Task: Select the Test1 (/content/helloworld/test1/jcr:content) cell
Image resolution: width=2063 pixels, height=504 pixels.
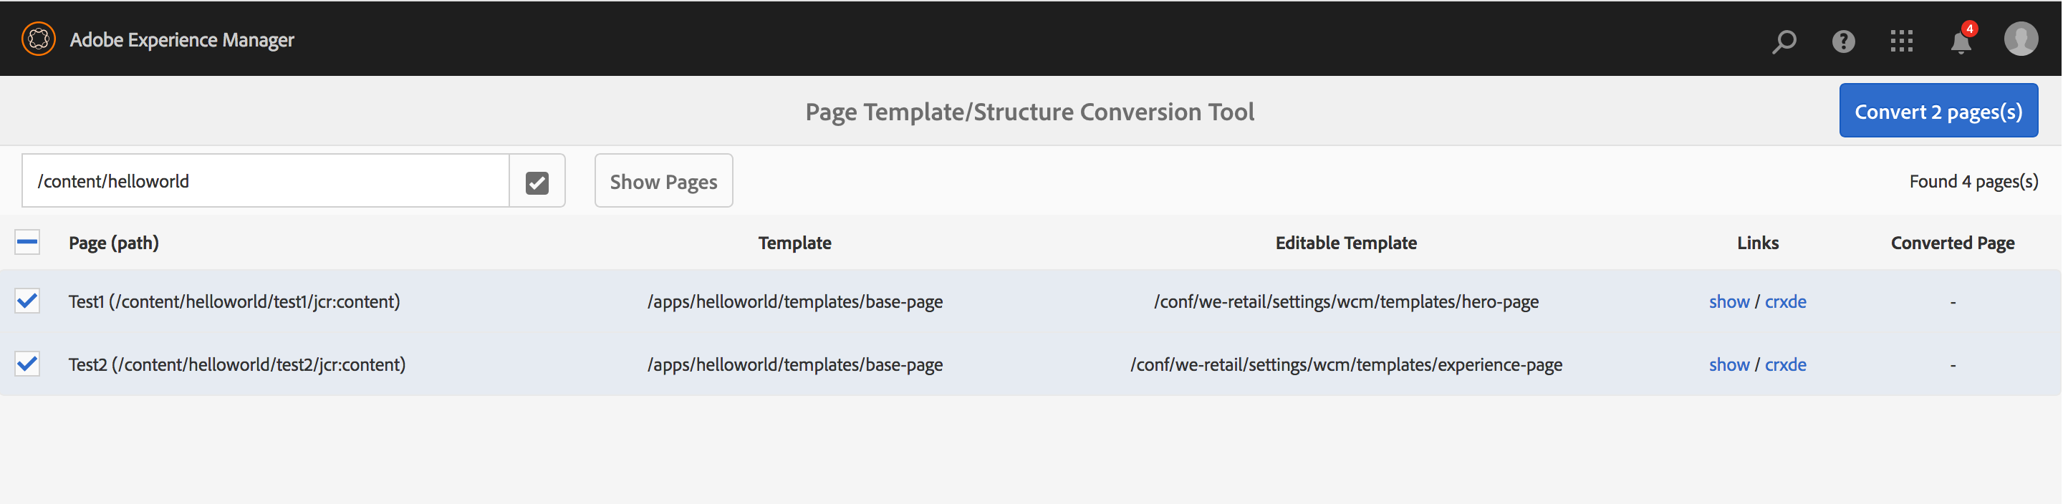Action: tap(234, 301)
